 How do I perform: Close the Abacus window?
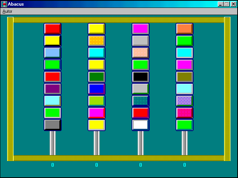(x=233, y=4)
